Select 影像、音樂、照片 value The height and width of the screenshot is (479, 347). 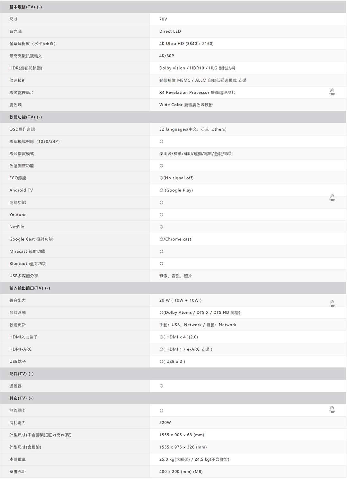(x=175, y=276)
